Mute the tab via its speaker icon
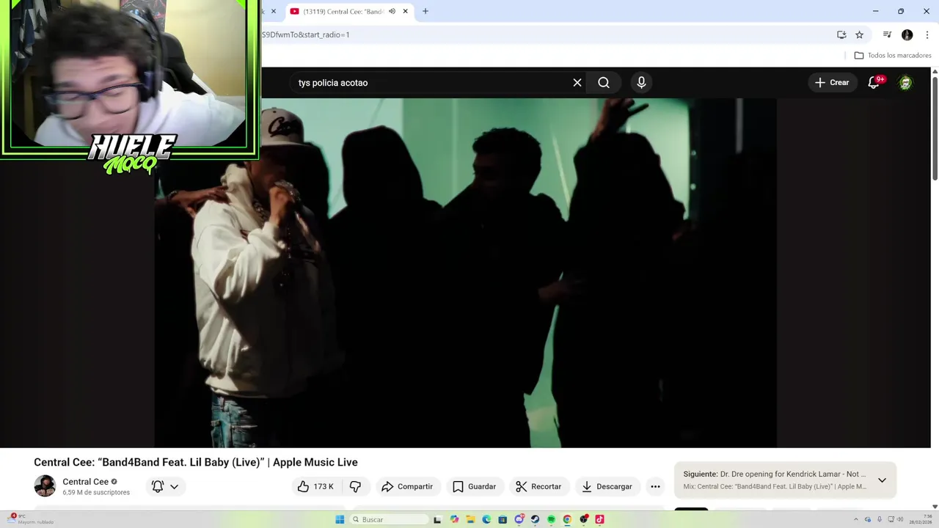 [392, 11]
